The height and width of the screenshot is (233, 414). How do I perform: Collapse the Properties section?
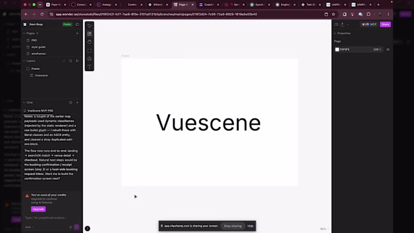(335, 33)
